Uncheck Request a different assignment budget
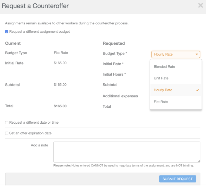 (x=7, y=32)
